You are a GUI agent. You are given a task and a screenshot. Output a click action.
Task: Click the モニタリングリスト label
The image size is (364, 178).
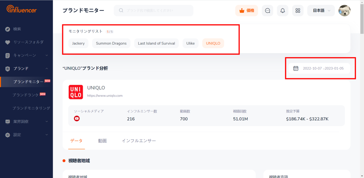coord(86,31)
